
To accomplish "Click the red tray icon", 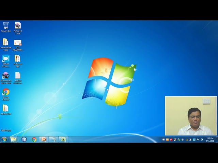I will [x=171, y=140].
